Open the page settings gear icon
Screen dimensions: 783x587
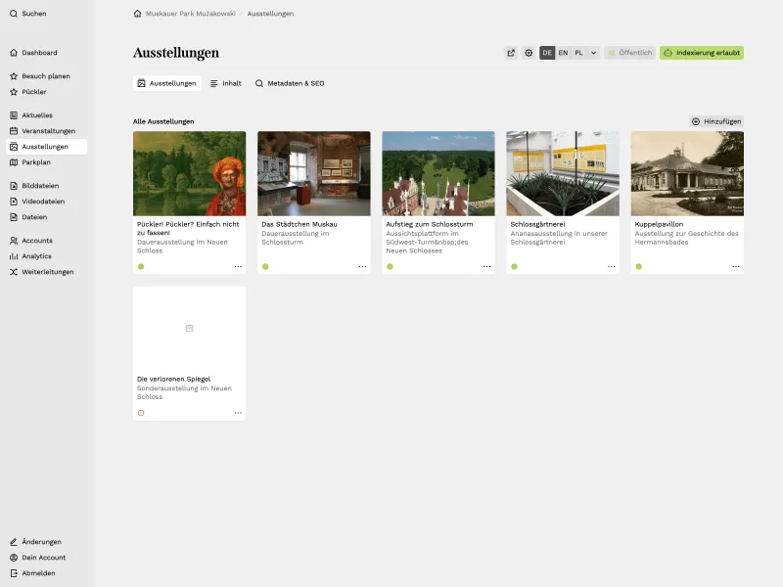[x=529, y=52]
